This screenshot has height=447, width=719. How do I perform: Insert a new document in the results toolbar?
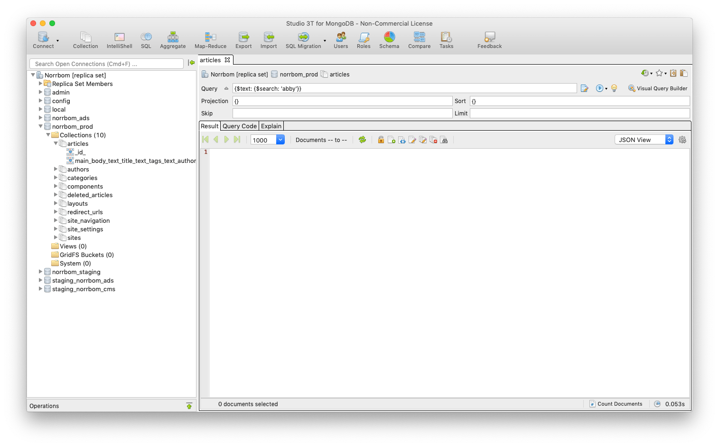click(391, 139)
